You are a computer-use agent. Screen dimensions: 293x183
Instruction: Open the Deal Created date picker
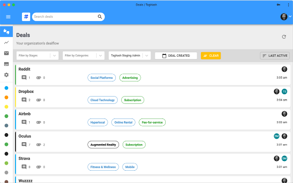coord(176,56)
